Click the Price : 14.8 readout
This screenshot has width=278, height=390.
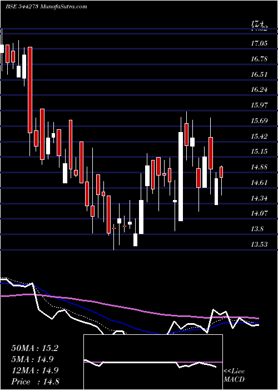click(35, 382)
